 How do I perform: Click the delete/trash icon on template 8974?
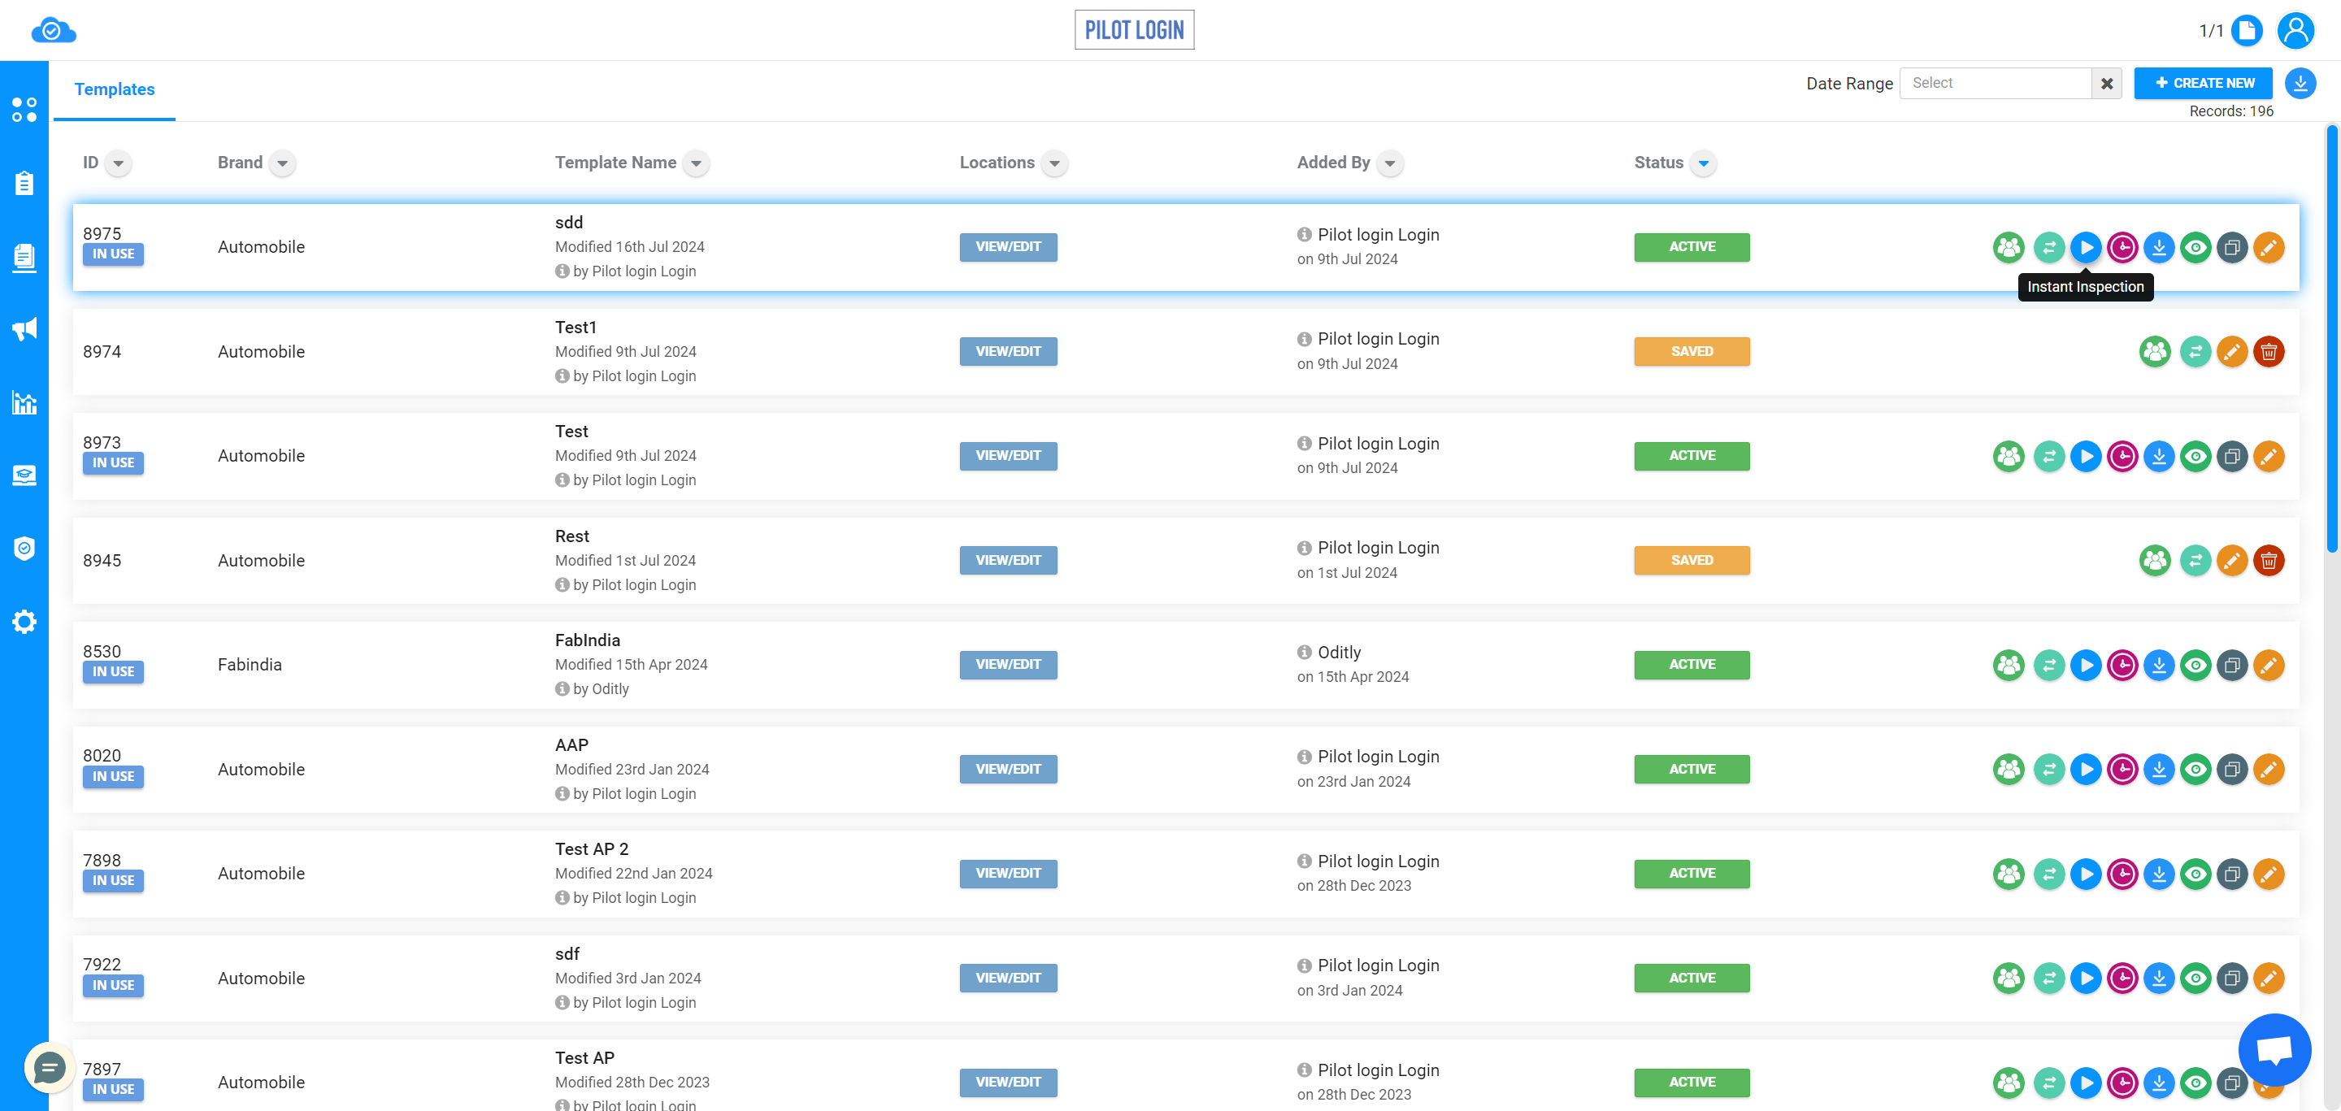2269,351
